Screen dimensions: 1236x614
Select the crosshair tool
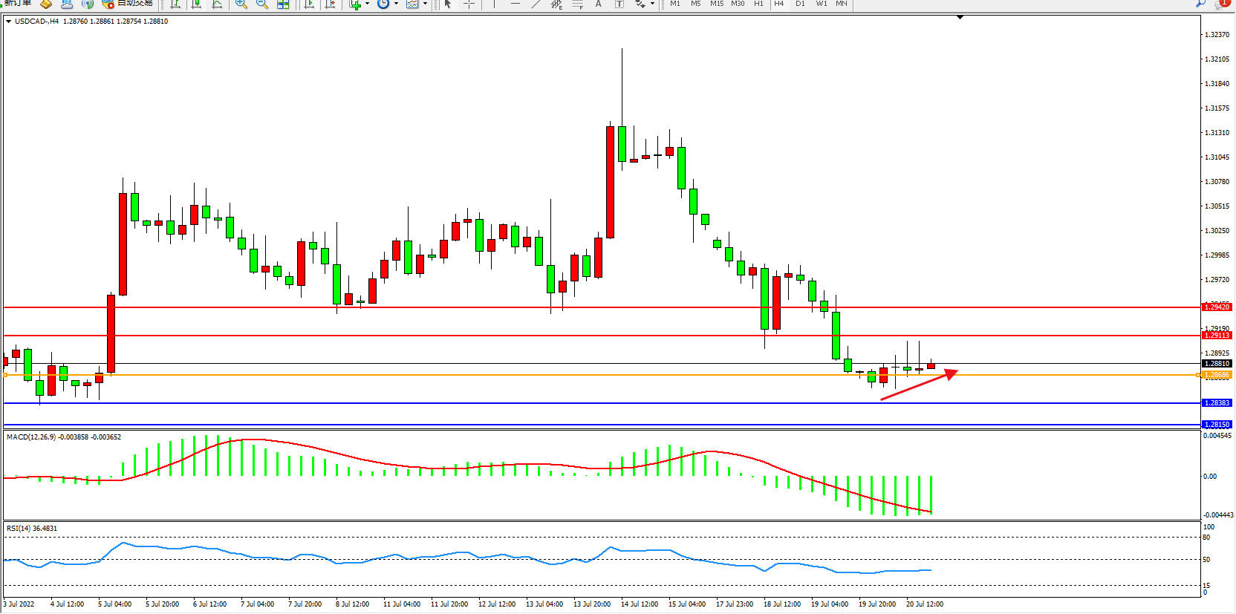tap(469, 4)
